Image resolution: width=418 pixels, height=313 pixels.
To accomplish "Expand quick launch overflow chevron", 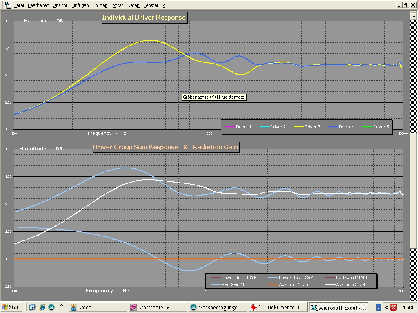I will (x=61, y=306).
